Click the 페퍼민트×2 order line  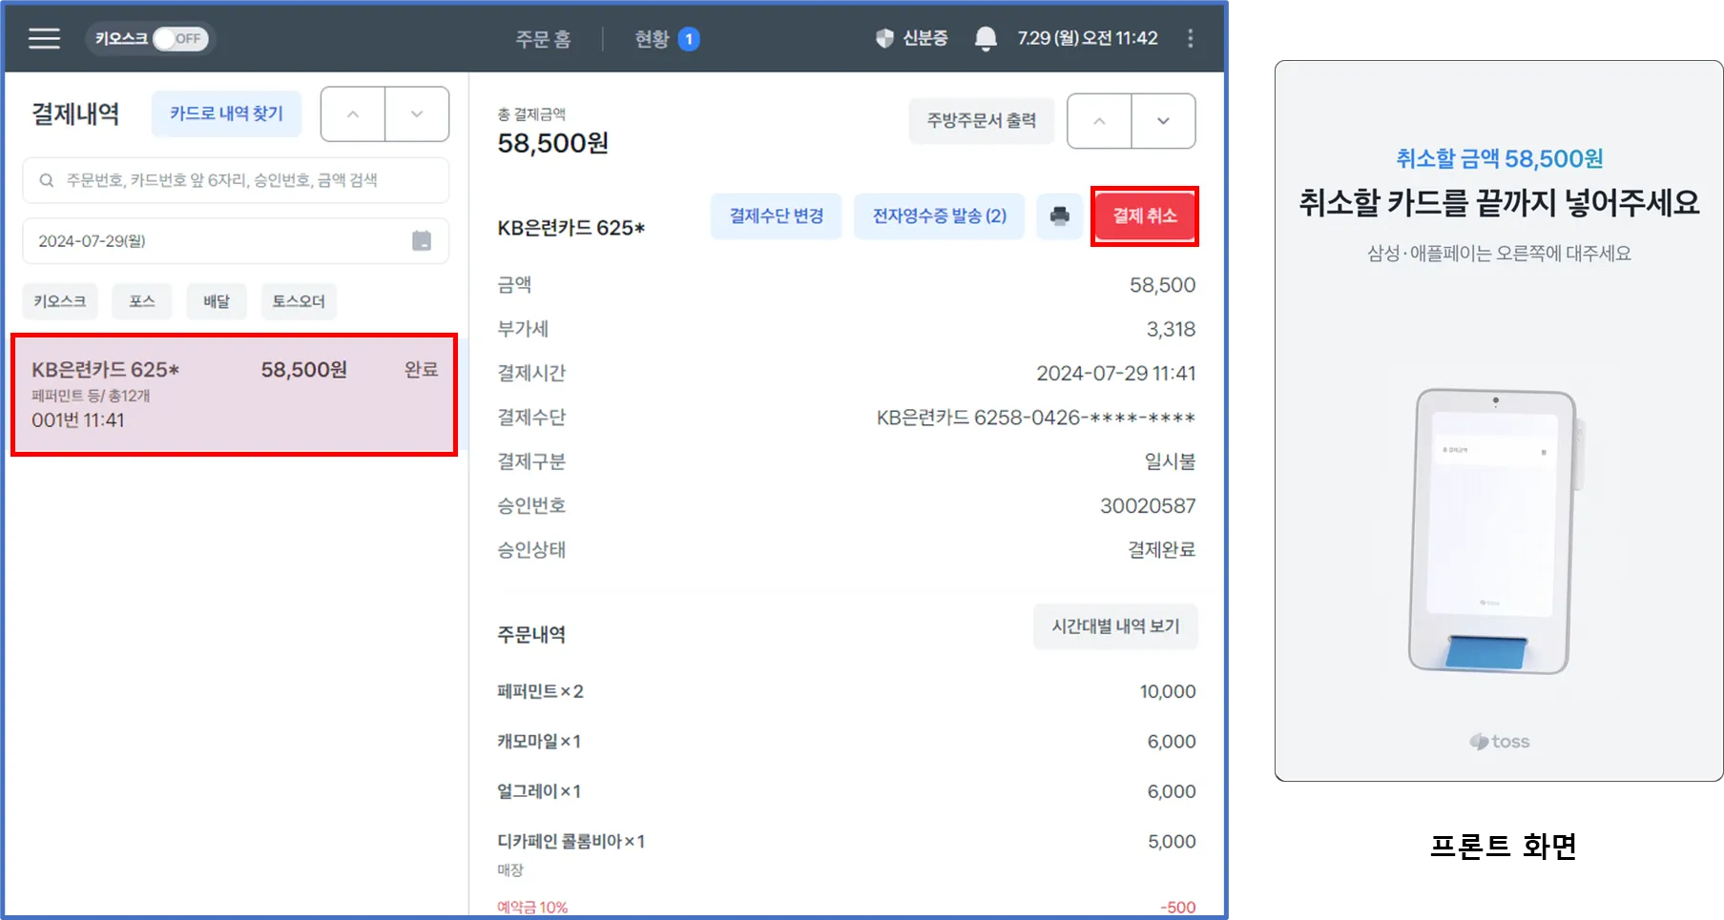pos(846,692)
